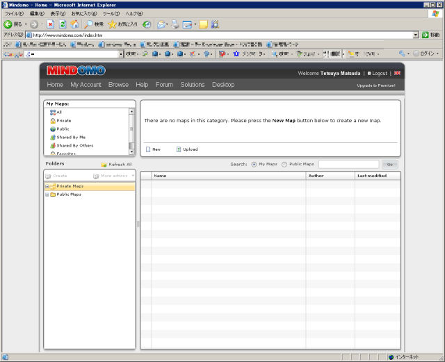This screenshot has height=362, width=445.
Task: Click the map search text field
Action: tap(348, 165)
